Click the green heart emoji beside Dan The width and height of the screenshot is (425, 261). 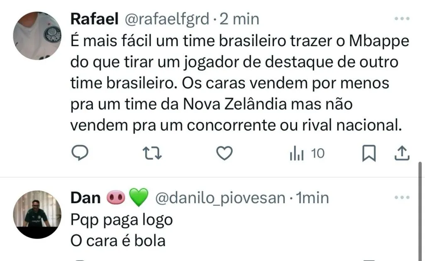(139, 199)
